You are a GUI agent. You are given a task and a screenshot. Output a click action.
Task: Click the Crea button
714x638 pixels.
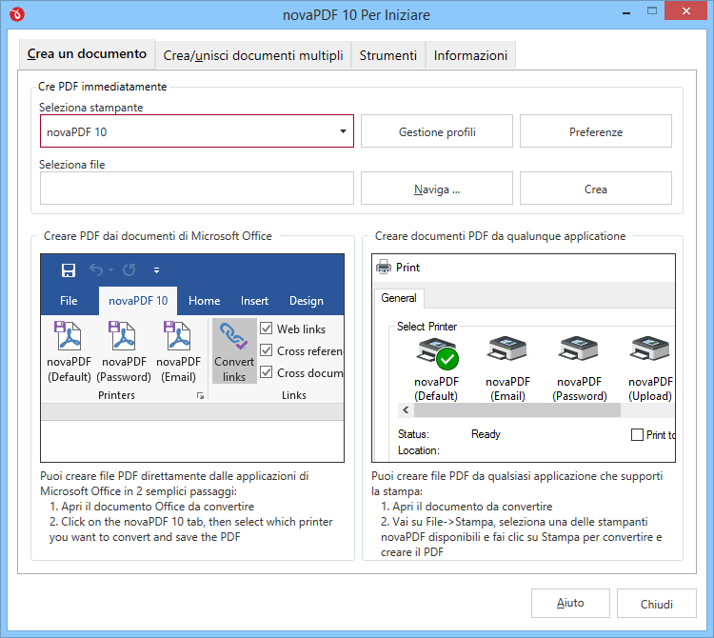click(596, 189)
